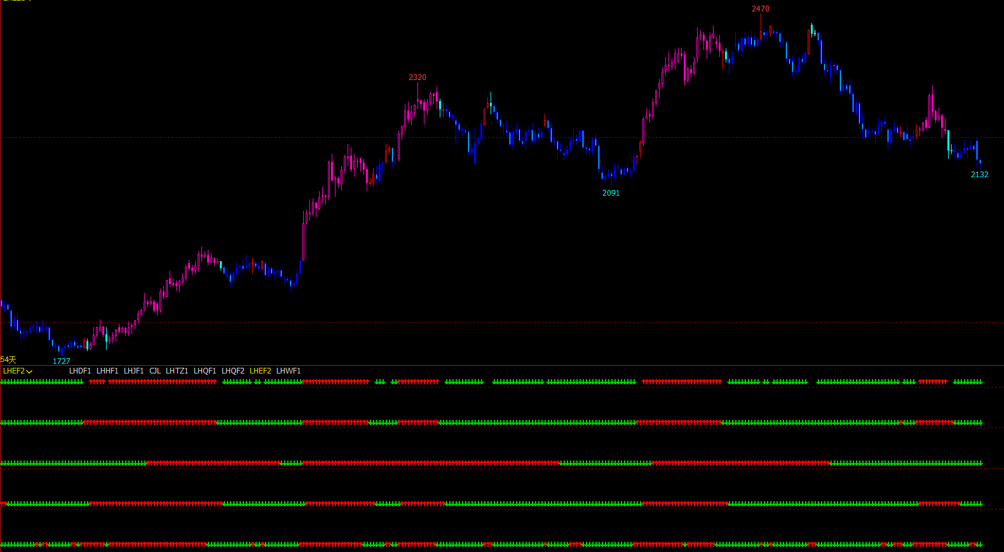
Task: Click the highlighted LHEF2 tab beside LHQF2
Action: (x=261, y=371)
